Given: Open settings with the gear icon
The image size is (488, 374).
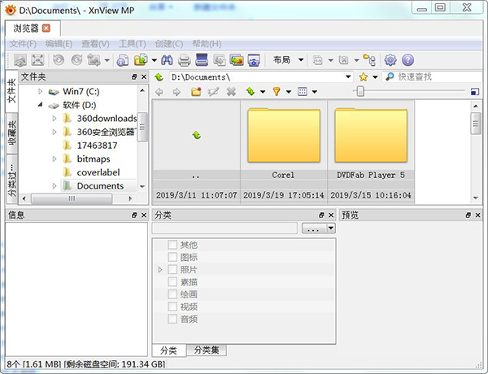Looking at the screenshot, I should pyautogui.click(x=390, y=59).
